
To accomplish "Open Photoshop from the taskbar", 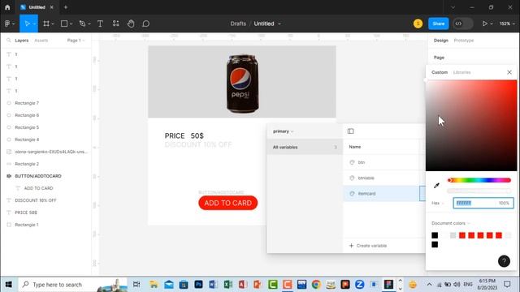I will click(x=198, y=284).
